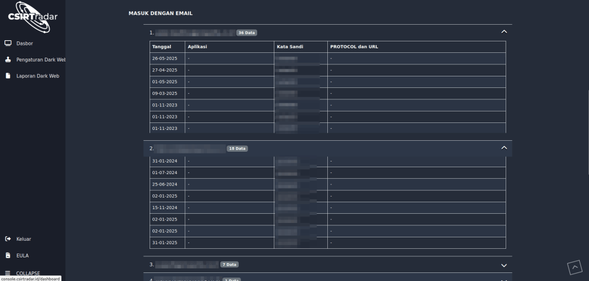Click the scroll-to-top arrow button
This screenshot has width=589, height=281.
575,267
